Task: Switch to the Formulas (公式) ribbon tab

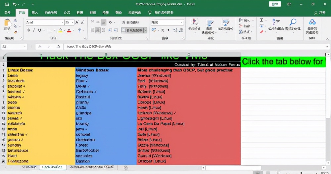Action: pos(67,13)
